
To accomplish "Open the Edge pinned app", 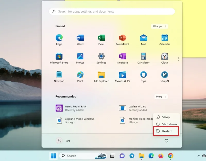I will tap(59, 40).
